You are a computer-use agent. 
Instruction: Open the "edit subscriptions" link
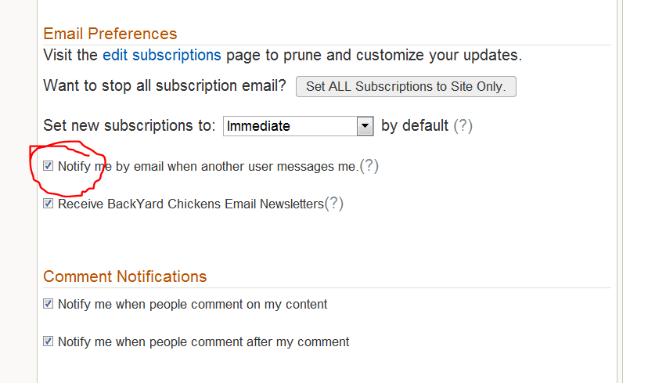pyautogui.click(x=162, y=56)
